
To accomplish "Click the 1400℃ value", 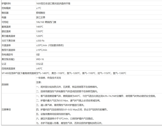I will (x=40, y=27).
